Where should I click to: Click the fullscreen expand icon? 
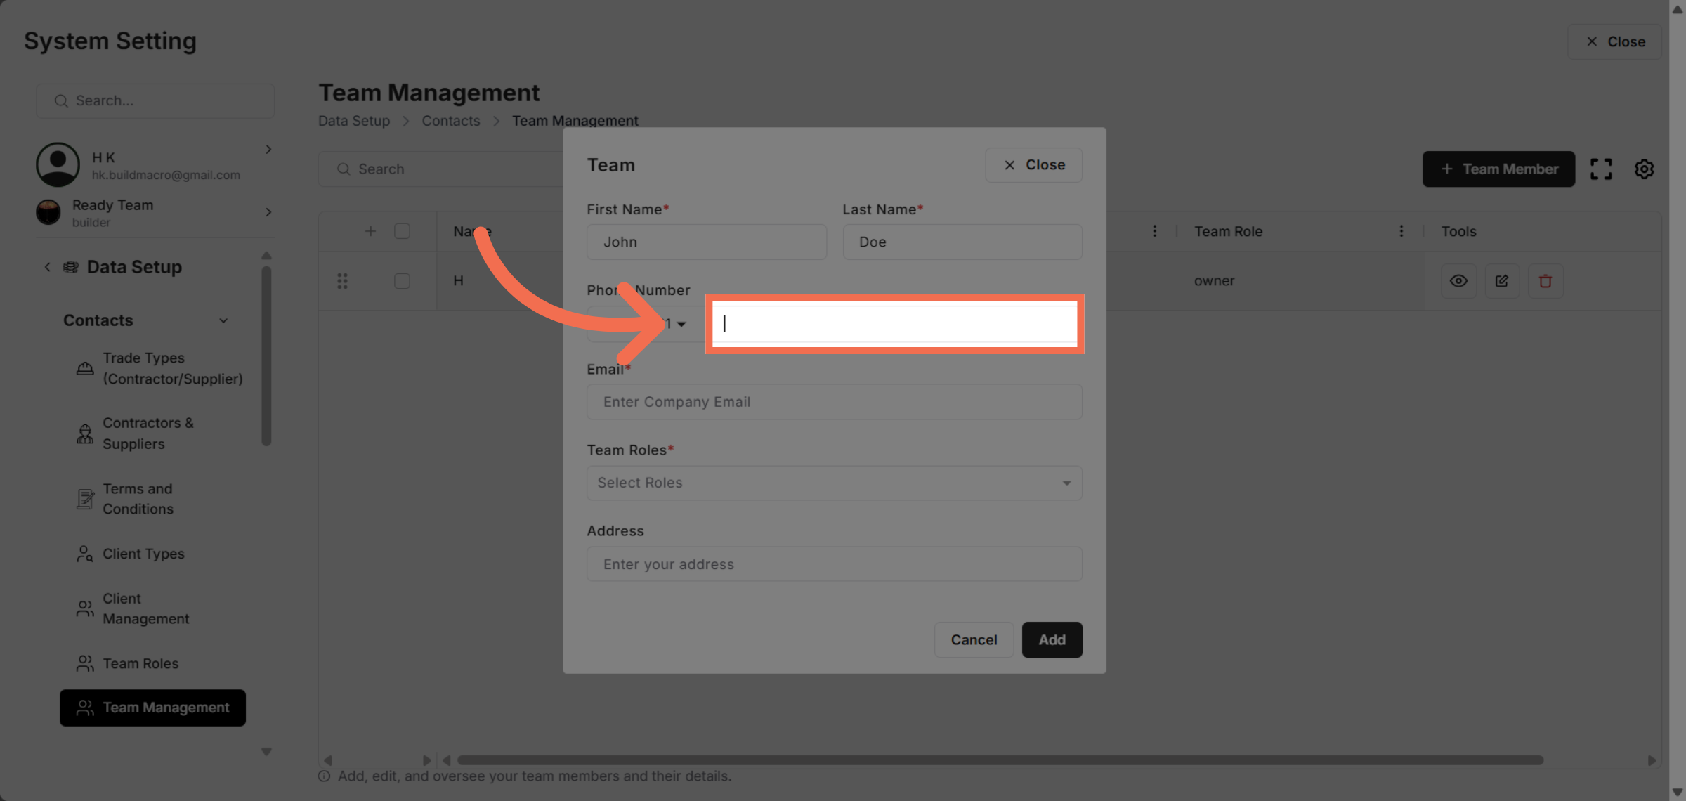point(1601,169)
